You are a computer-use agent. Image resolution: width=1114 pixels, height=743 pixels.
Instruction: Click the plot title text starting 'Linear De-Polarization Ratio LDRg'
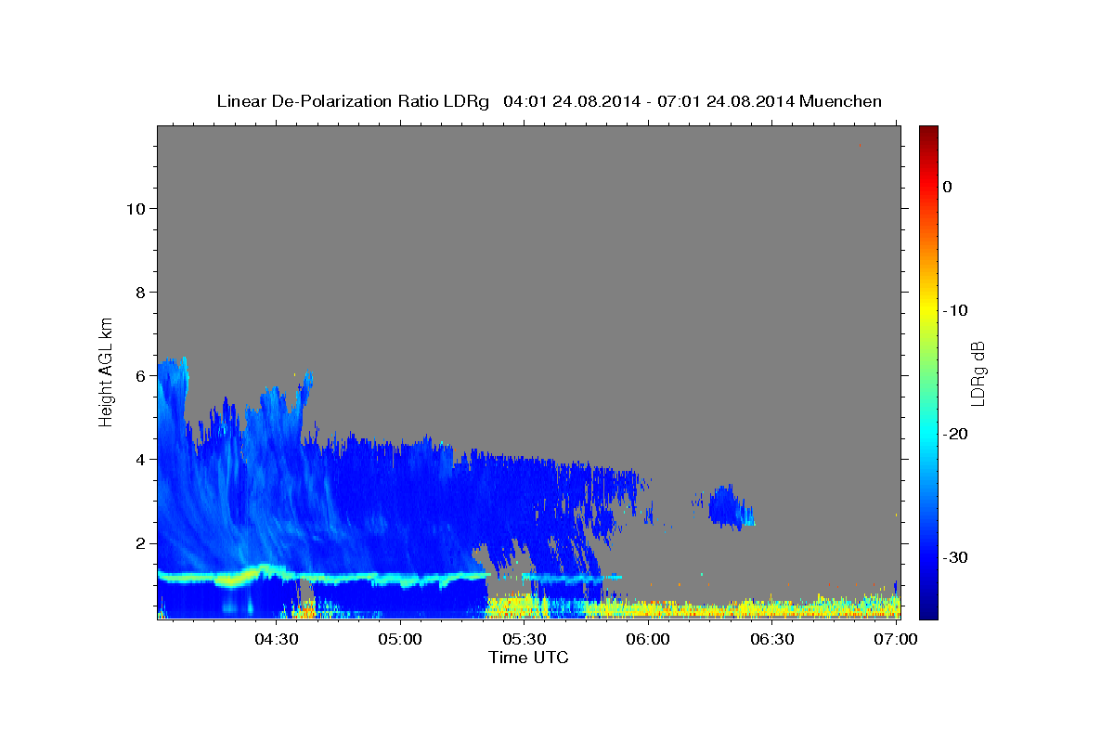549,101
